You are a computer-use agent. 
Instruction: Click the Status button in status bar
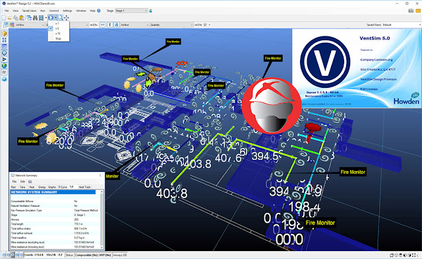(x=69, y=255)
